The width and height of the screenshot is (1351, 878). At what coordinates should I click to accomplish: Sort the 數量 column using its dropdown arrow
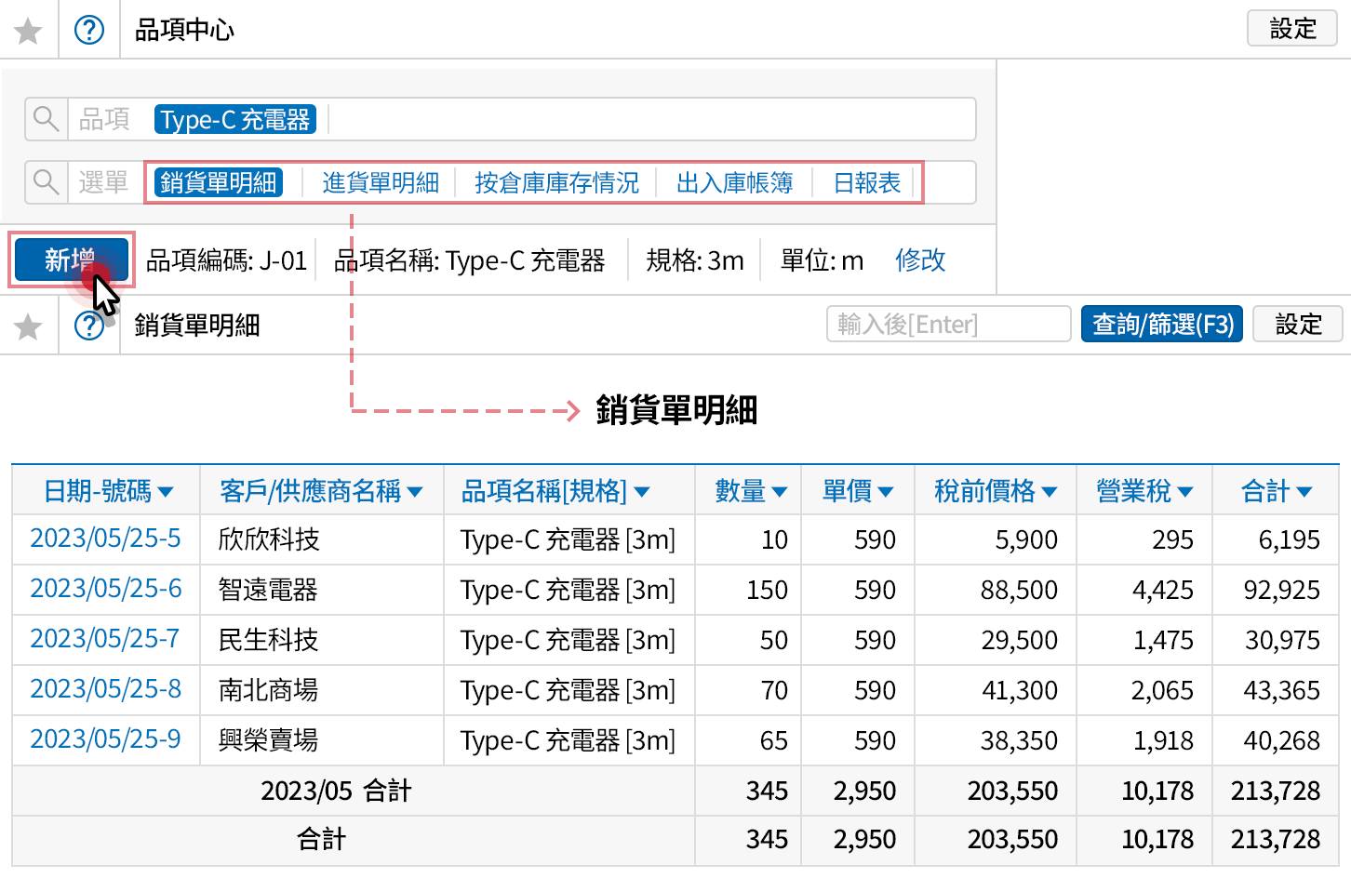[781, 490]
